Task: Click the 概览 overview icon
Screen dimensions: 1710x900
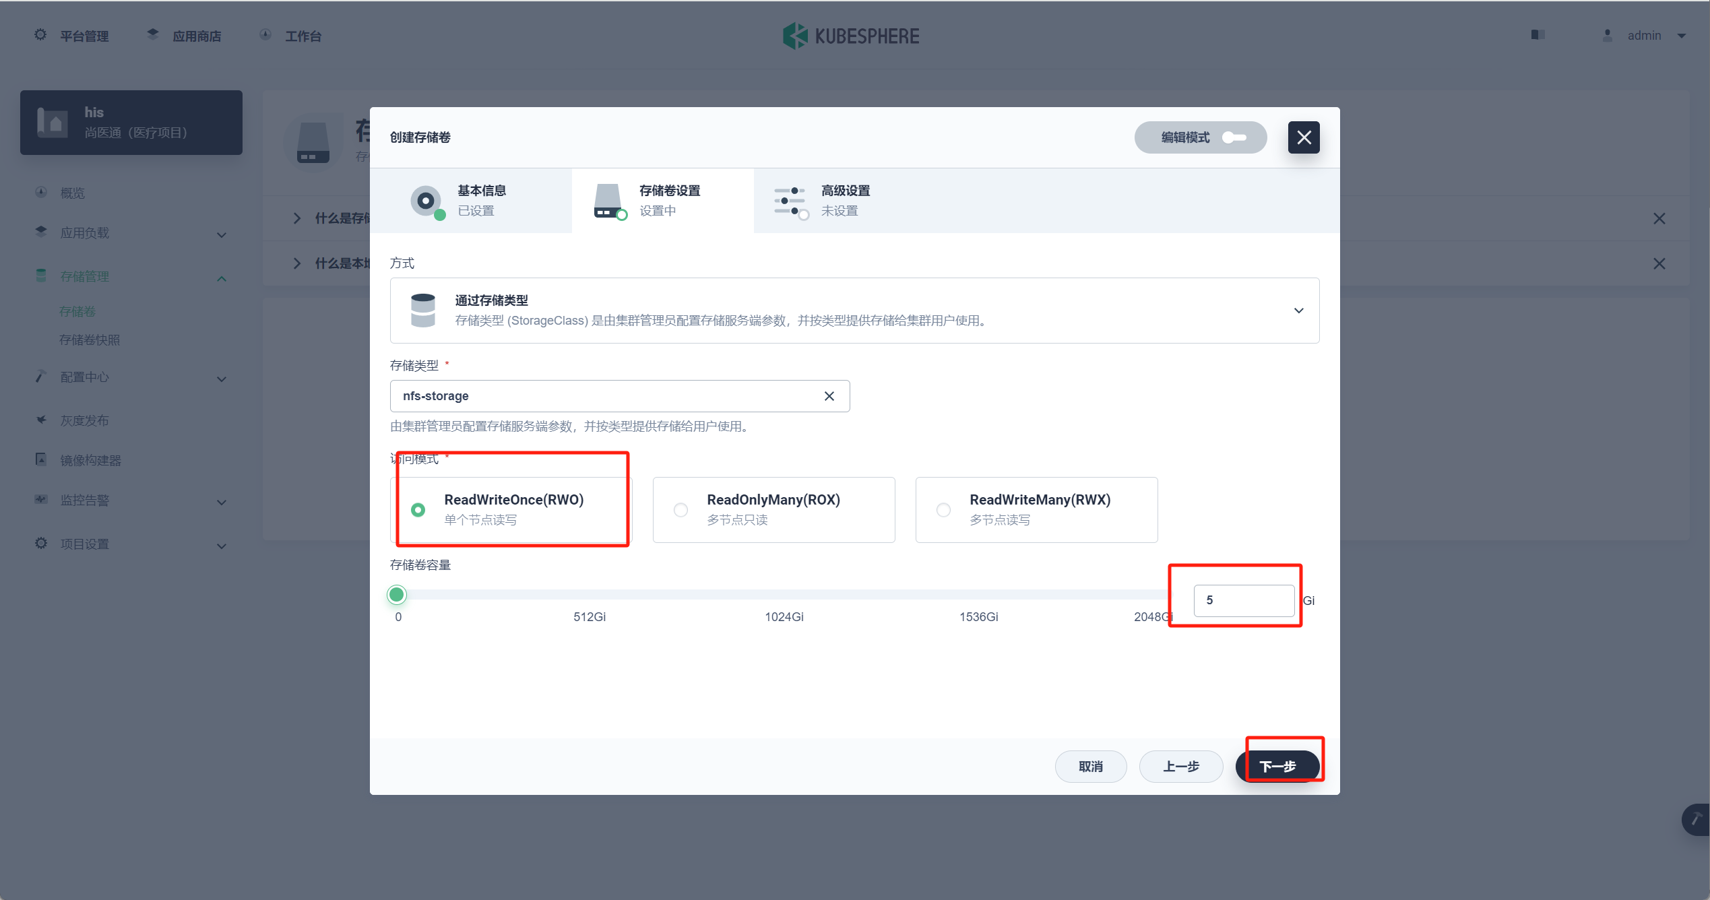Action: point(41,193)
